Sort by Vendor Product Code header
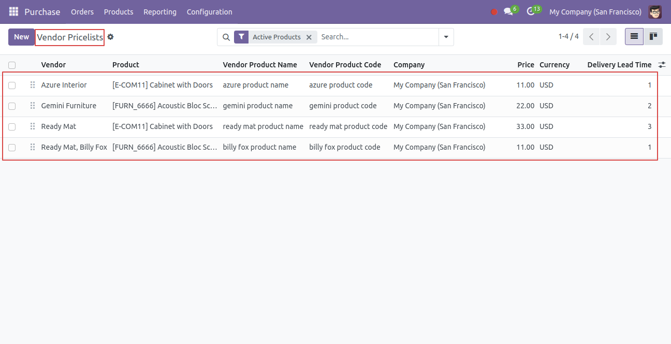 (x=345, y=65)
